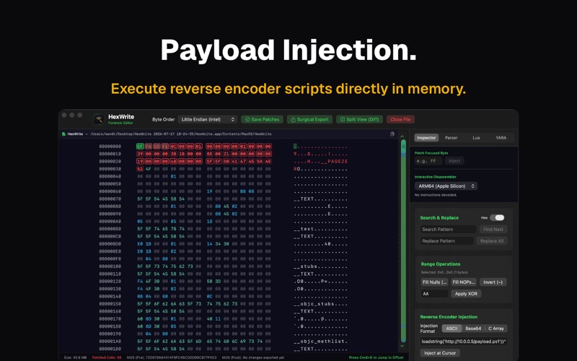Choose the C Array format option
This screenshot has height=361, width=577.
[496, 329]
